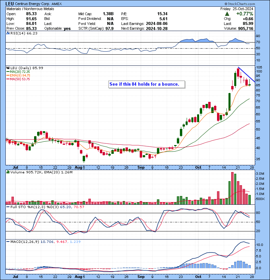The height and width of the screenshot is (280, 270).
Task: Click the Prev Close value 85.33
Action: (x=31, y=29)
